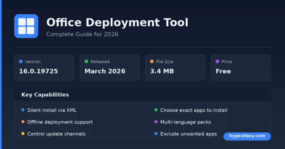Click the green dot beside Released
Screen dimensions: 285x149
(x=86, y=61)
